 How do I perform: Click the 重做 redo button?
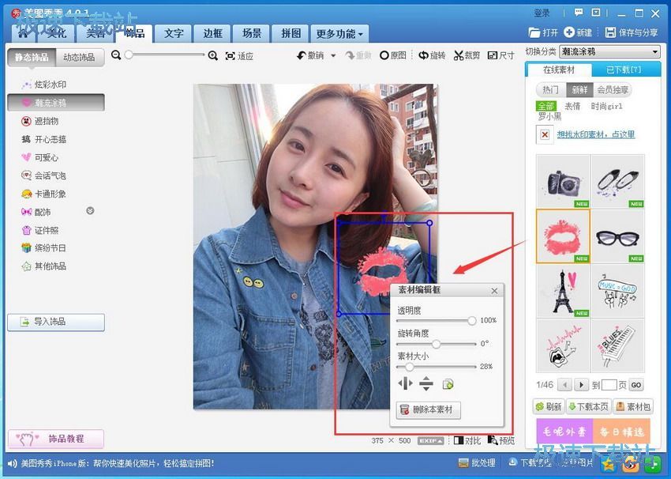coord(358,55)
